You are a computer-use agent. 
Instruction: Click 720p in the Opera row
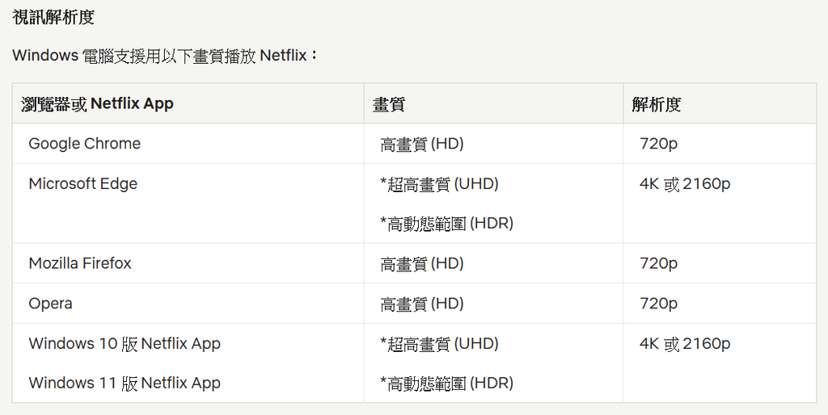pyautogui.click(x=658, y=304)
